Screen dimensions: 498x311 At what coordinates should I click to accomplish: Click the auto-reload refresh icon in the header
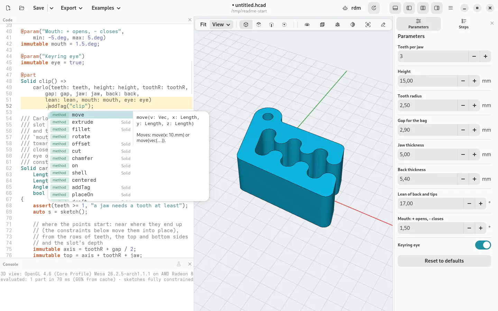(373, 8)
